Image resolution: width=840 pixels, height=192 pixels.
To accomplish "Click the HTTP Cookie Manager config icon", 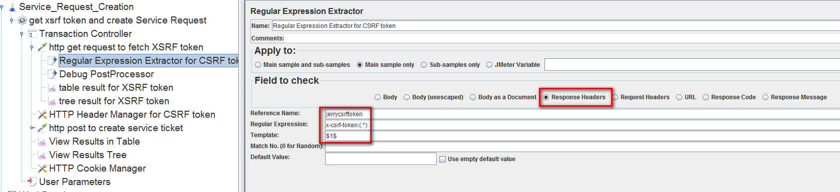I will point(42,169).
